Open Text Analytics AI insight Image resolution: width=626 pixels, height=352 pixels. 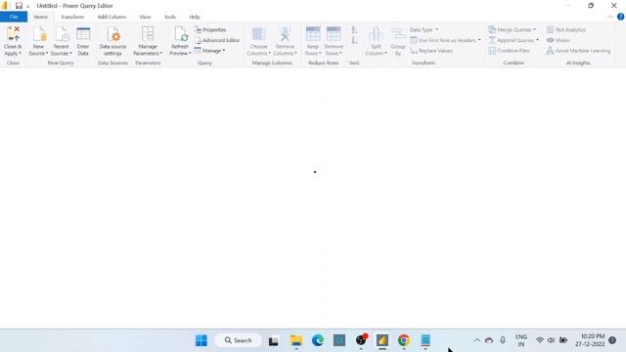(x=565, y=30)
